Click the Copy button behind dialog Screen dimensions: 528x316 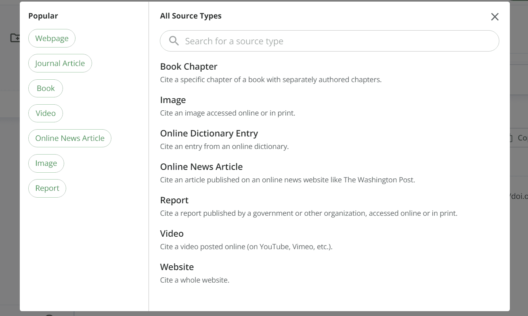tap(519, 138)
